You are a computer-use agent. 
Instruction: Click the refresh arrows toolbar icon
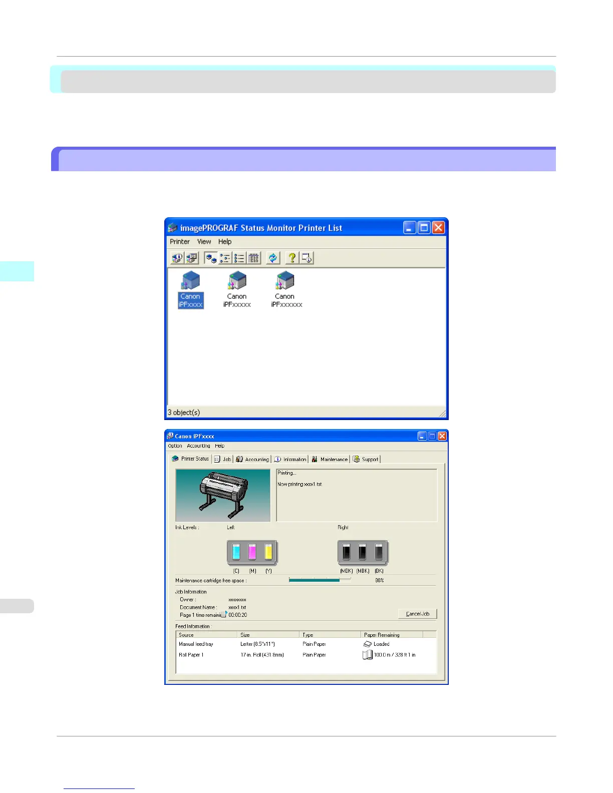pos(272,258)
